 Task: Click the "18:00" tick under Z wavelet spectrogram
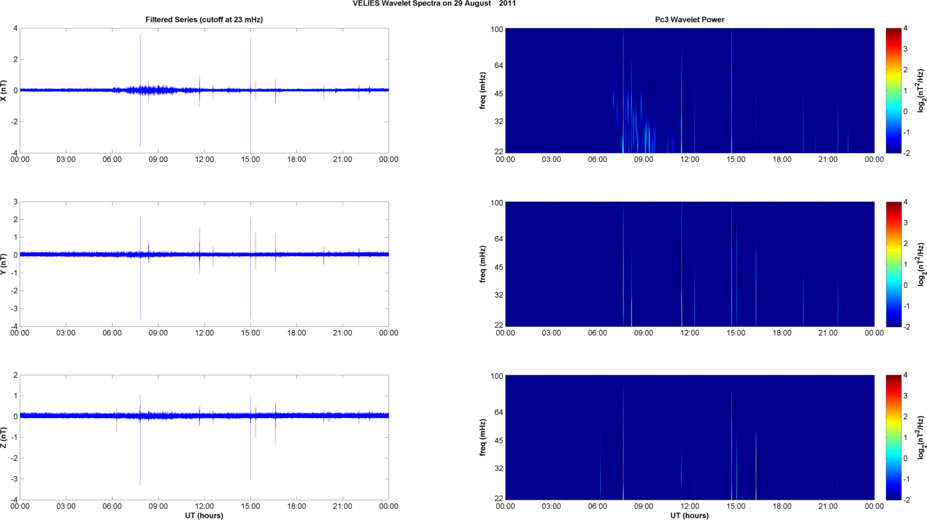coord(782,506)
